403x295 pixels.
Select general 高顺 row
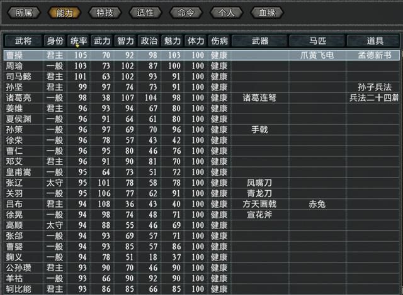click(201, 225)
